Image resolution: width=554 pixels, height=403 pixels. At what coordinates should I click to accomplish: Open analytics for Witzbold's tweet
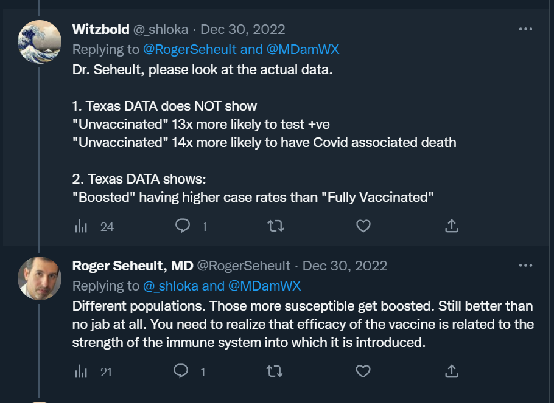[82, 226]
